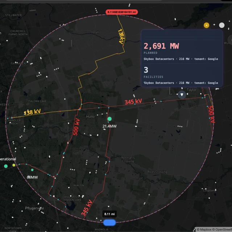The height and width of the screenshot is (232, 232).
Task: Click the Churchill Farms North label
Action: tap(18, 33)
